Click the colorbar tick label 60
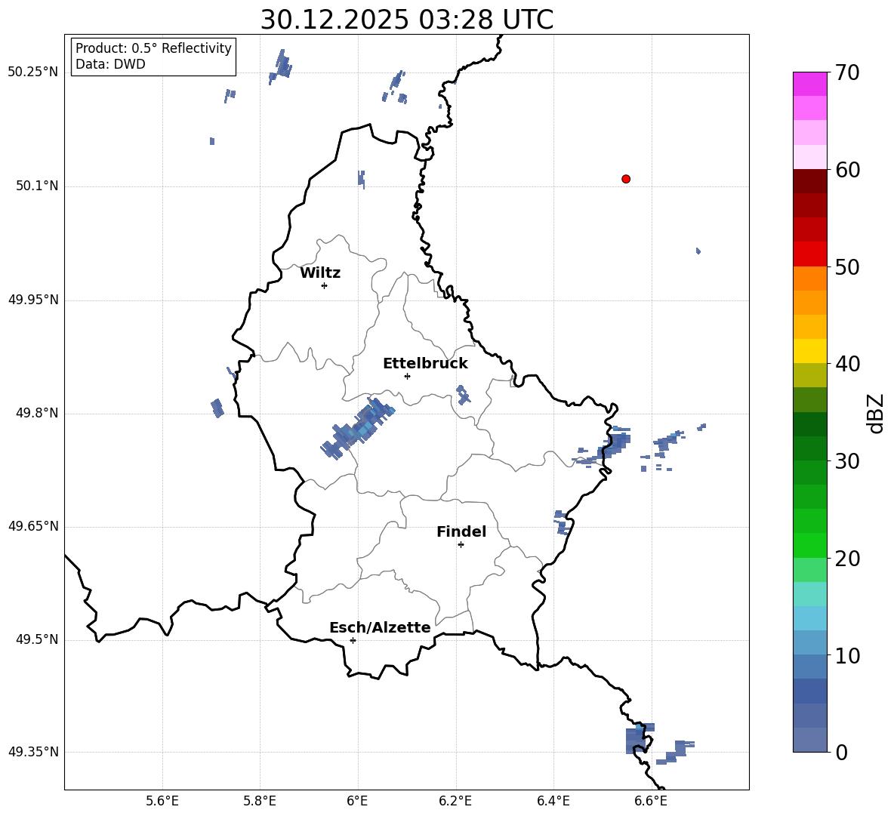The image size is (894, 816). [x=847, y=170]
